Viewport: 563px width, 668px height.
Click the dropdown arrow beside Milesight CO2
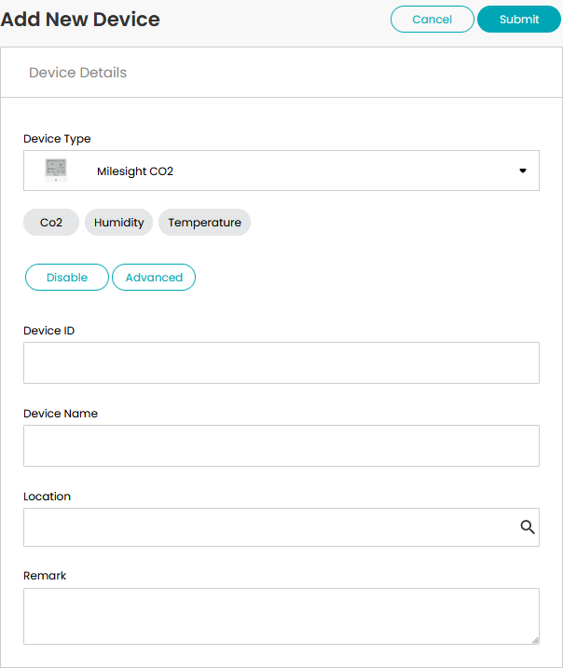523,170
